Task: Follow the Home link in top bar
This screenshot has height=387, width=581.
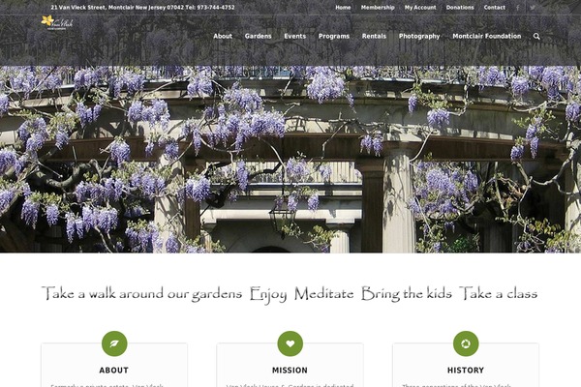Action: point(343,8)
